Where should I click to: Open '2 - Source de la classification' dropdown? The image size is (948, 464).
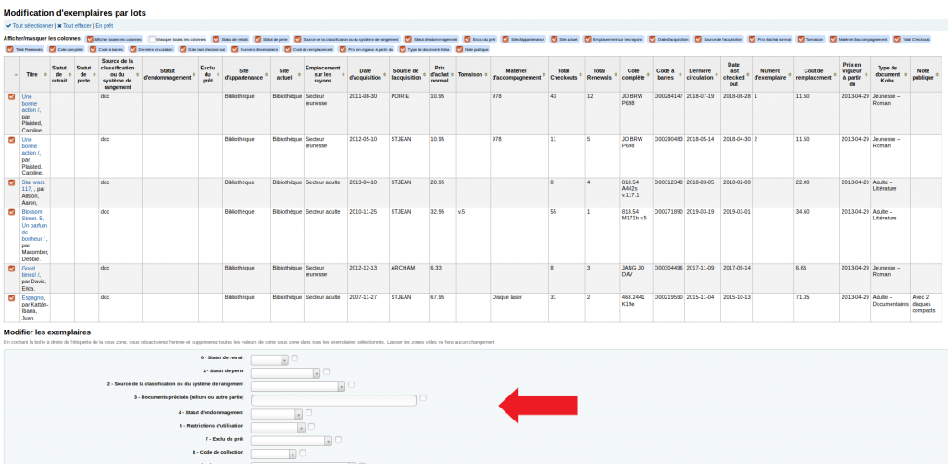click(298, 386)
